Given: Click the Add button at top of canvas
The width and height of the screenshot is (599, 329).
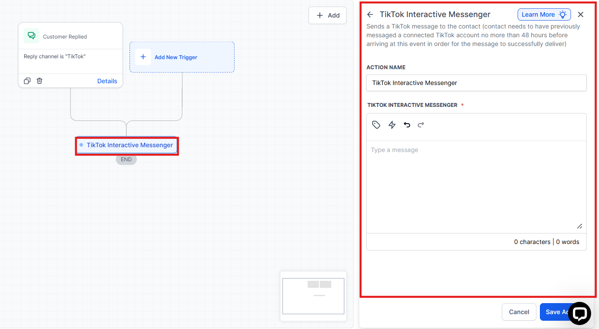Looking at the screenshot, I should [x=328, y=15].
